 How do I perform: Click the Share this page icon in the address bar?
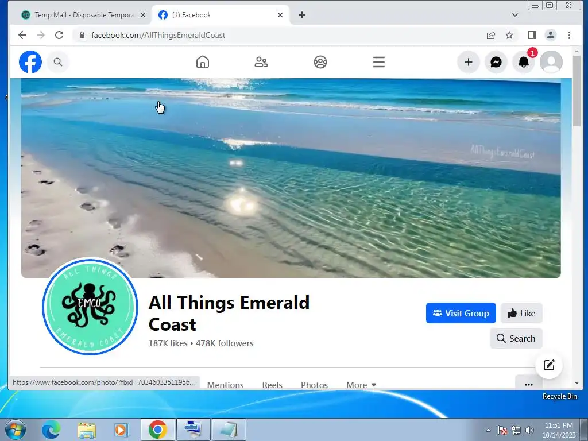tap(490, 35)
